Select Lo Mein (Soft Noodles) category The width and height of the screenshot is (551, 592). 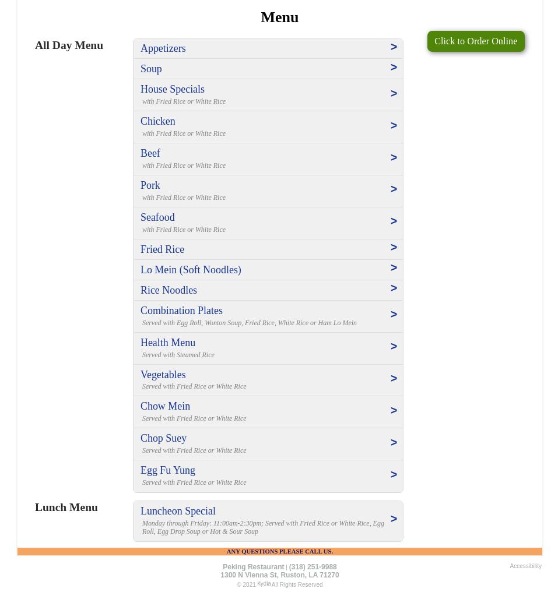[x=191, y=270]
